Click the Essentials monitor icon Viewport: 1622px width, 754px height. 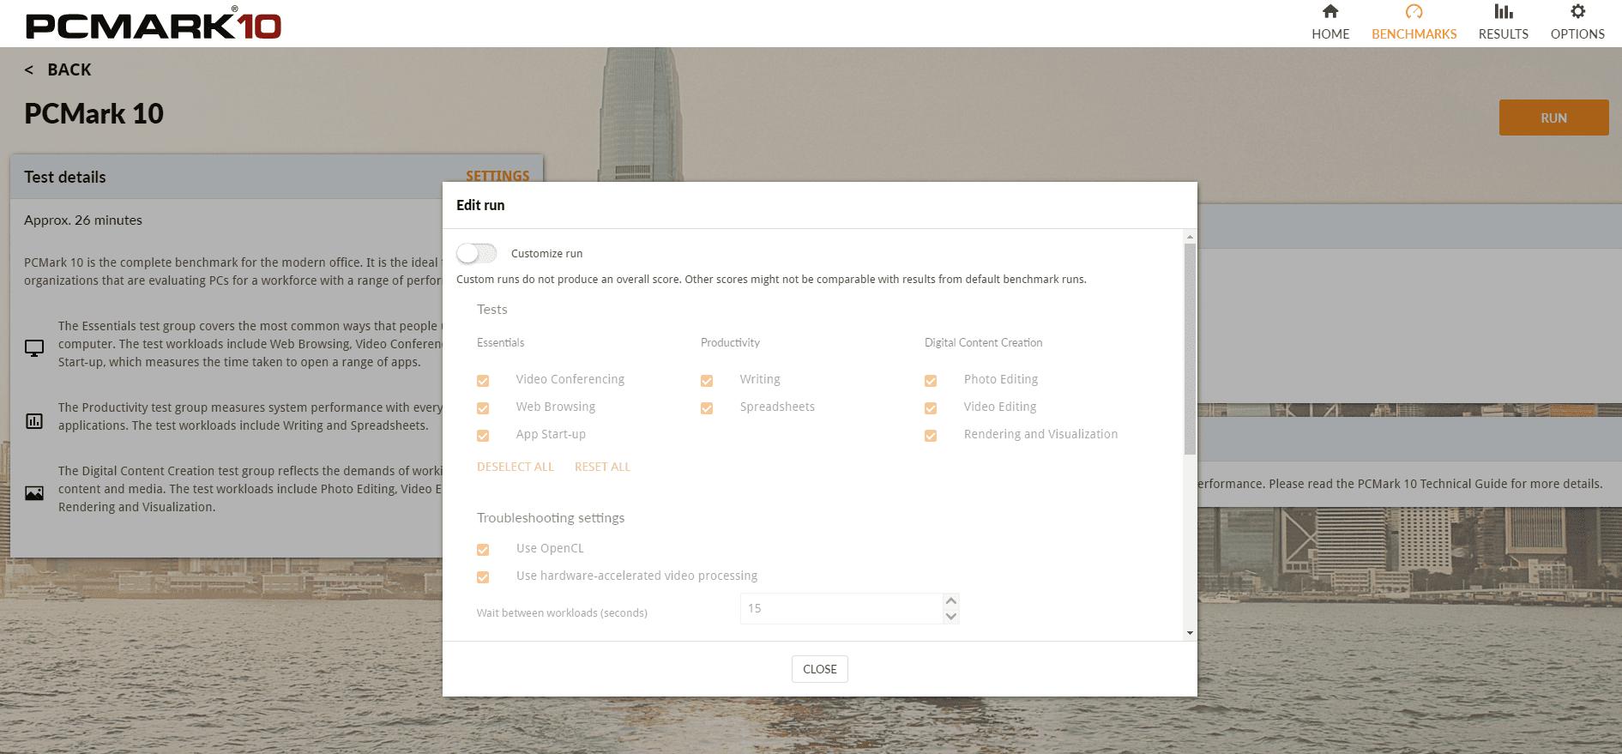pyautogui.click(x=34, y=348)
